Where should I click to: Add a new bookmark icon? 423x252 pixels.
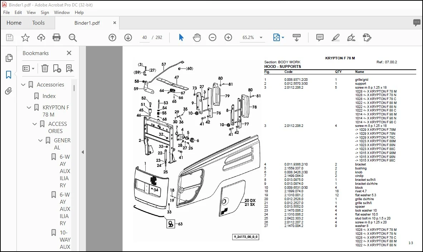(x=57, y=69)
